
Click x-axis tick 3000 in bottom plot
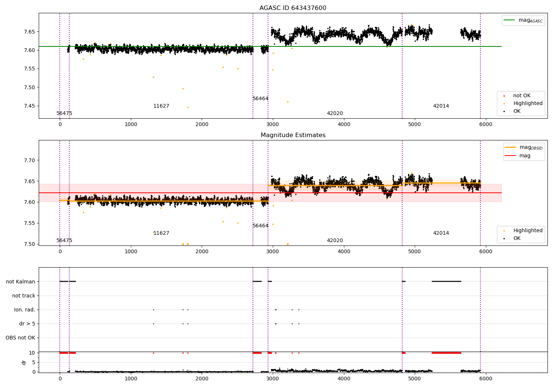[273, 379]
